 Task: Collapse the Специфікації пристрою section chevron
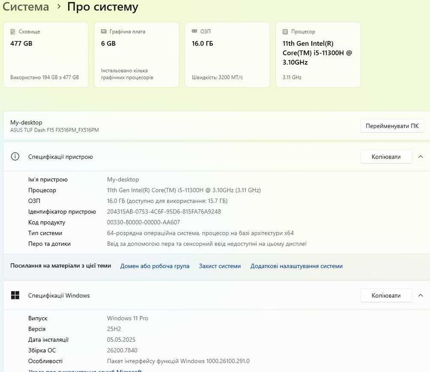[420, 156]
